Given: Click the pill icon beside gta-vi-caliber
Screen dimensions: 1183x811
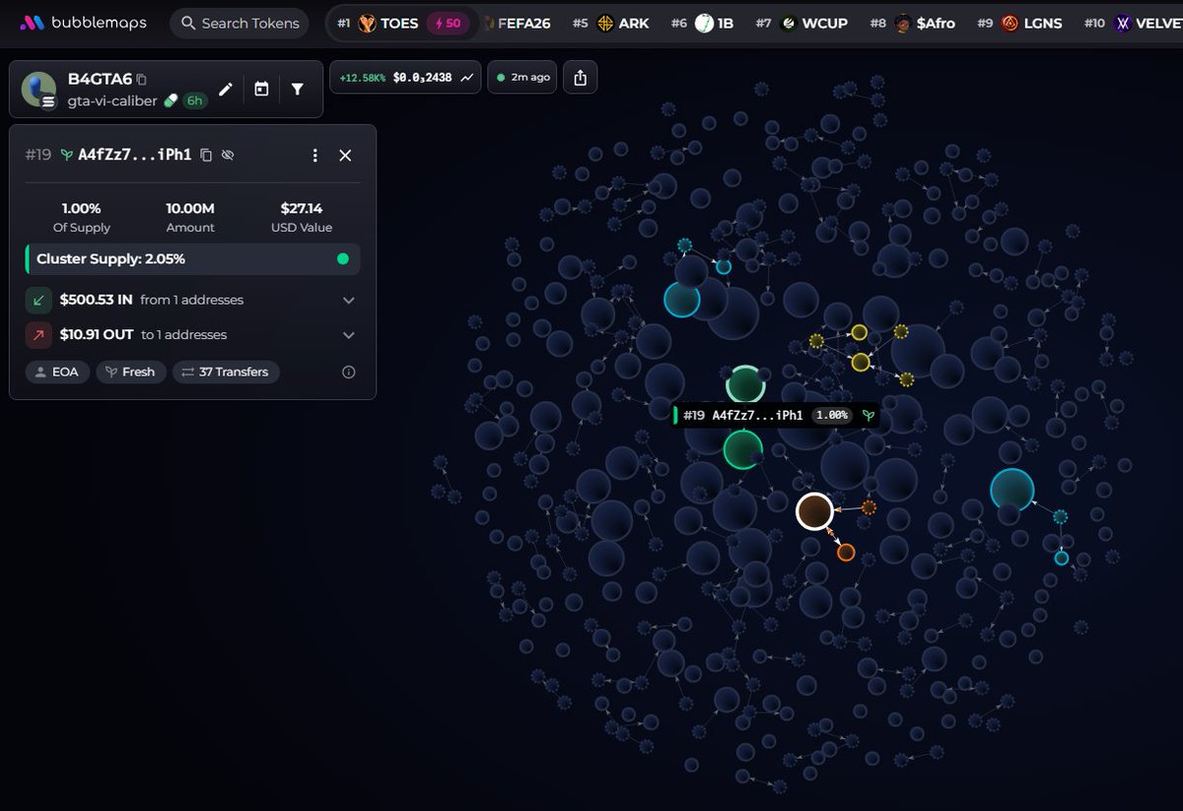Looking at the screenshot, I should [x=171, y=101].
